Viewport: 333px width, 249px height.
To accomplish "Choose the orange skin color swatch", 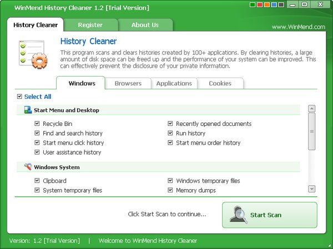I will click(268, 6).
